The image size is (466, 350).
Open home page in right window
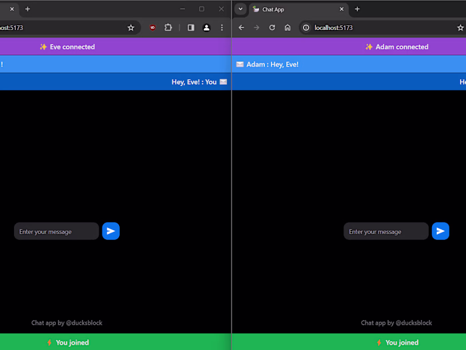click(288, 28)
